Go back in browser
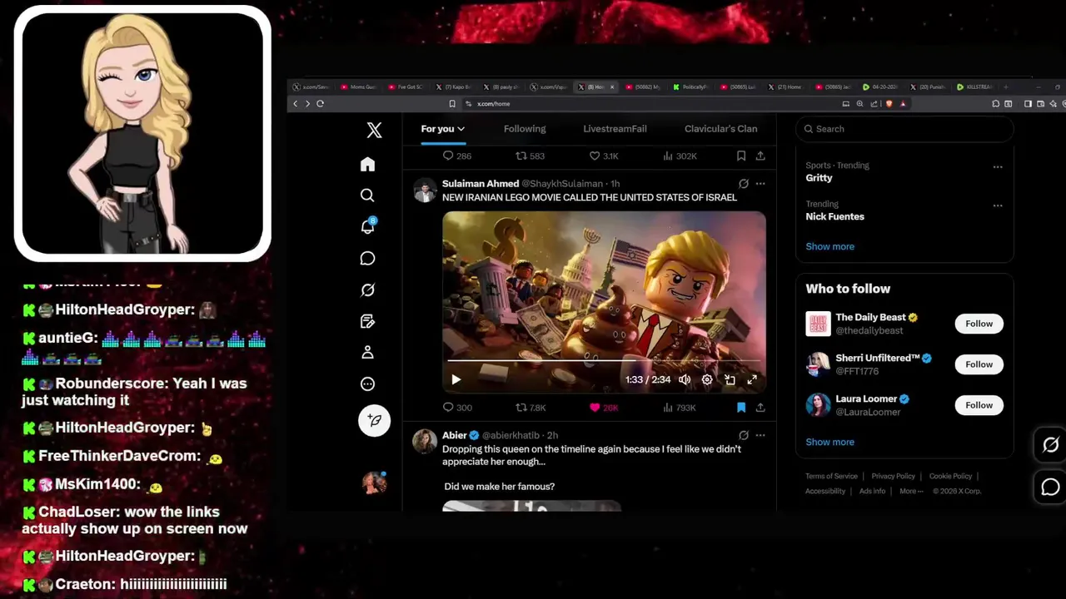 pyautogui.click(x=295, y=104)
